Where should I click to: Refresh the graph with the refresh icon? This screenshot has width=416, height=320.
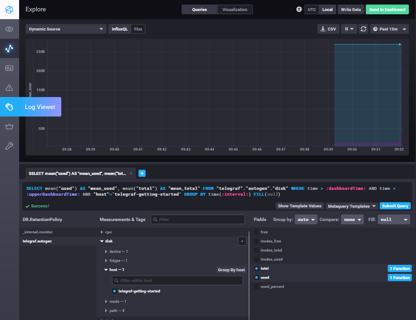pyautogui.click(x=363, y=29)
